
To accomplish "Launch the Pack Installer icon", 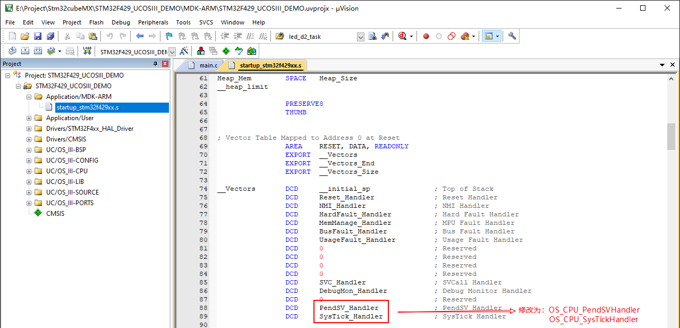I will [252, 51].
